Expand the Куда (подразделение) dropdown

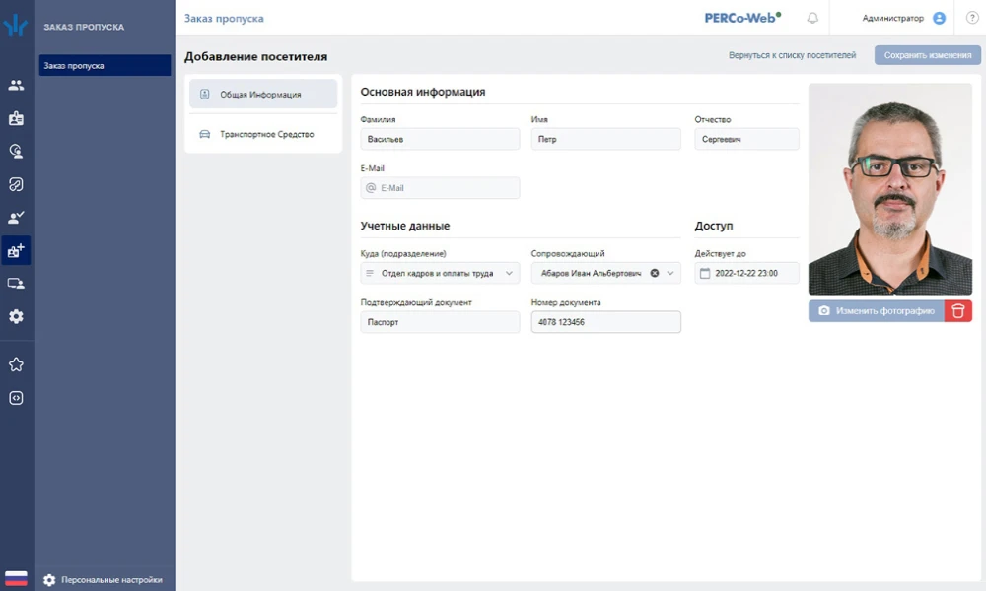coord(509,273)
